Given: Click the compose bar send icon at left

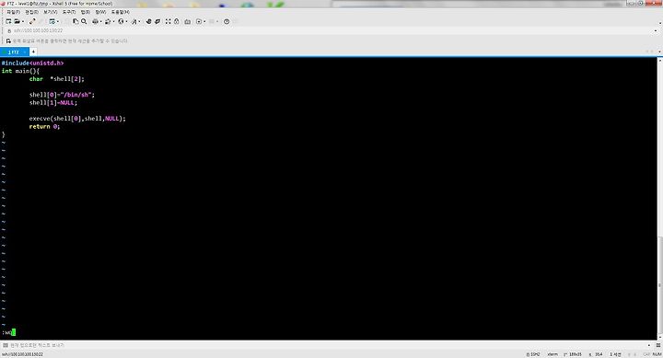Looking at the screenshot, I should 6,345.
